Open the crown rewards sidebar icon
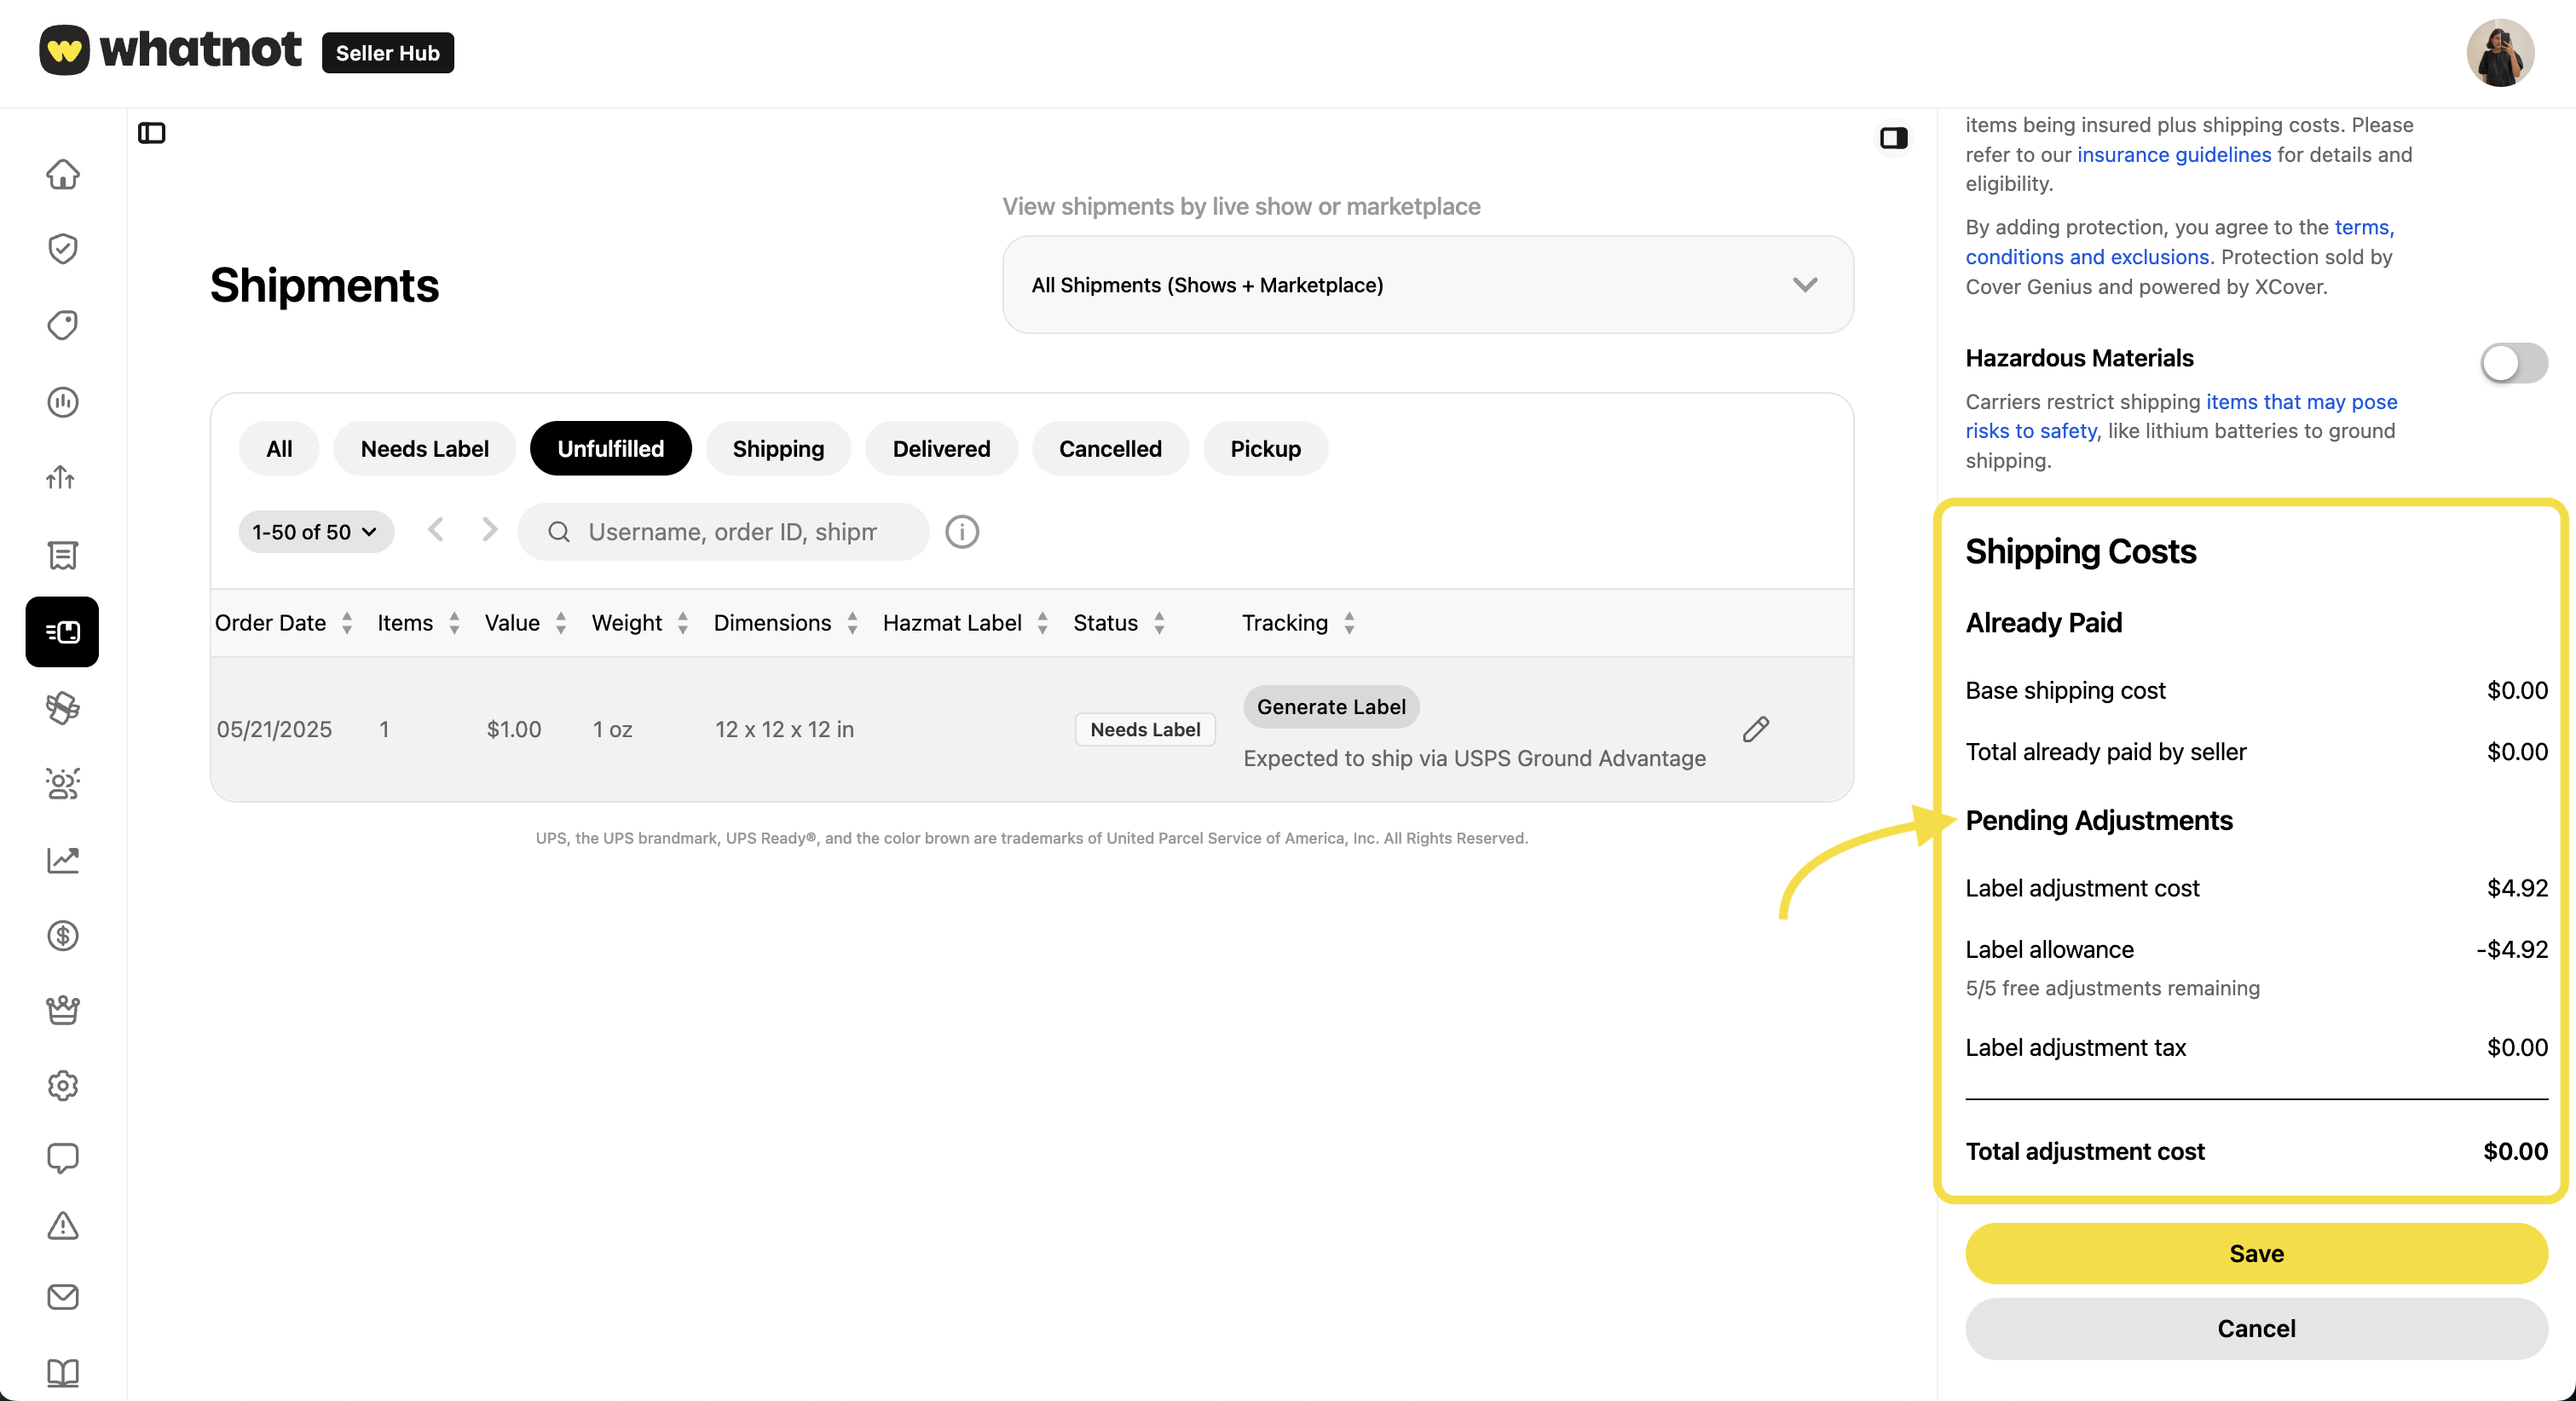Screen dimensions: 2576x1401 pos(63,1010)
